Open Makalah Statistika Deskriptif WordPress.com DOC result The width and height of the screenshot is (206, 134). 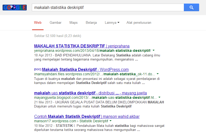pos(85,69)
